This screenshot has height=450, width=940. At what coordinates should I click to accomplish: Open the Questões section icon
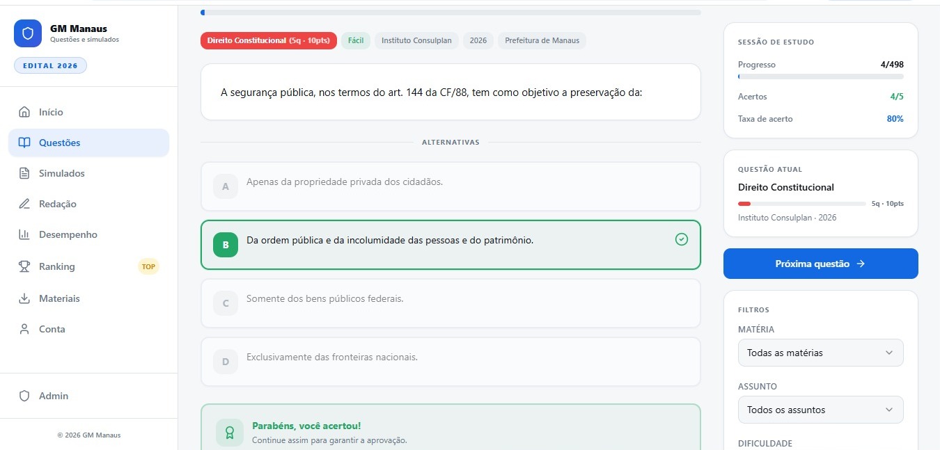point(24,143)
